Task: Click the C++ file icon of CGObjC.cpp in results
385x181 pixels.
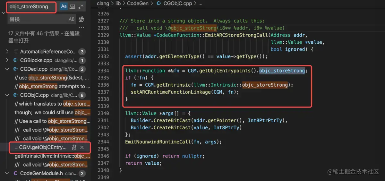Action: 16,95
